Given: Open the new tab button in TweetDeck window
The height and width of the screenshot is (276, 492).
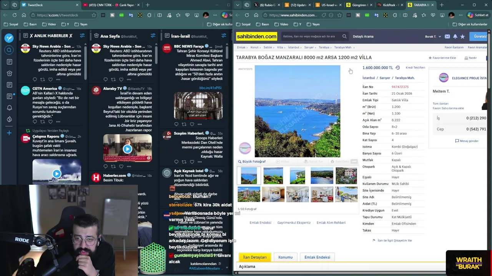Looking at the screenshot, I should tap(148, 5).
